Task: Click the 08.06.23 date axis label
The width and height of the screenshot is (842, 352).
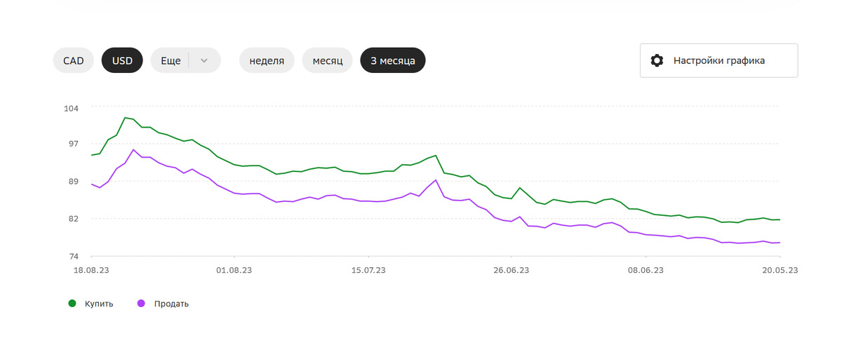Action: click(x=646, y=269)
